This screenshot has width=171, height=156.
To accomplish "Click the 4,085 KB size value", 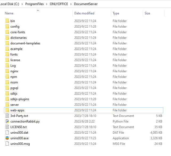I will pos(156,133).
